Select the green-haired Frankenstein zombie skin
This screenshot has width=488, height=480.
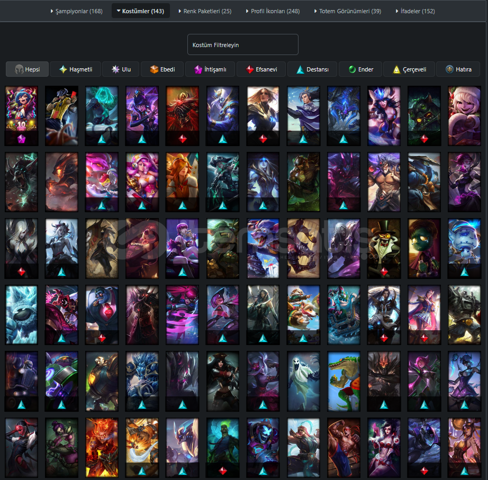[223, 448]
